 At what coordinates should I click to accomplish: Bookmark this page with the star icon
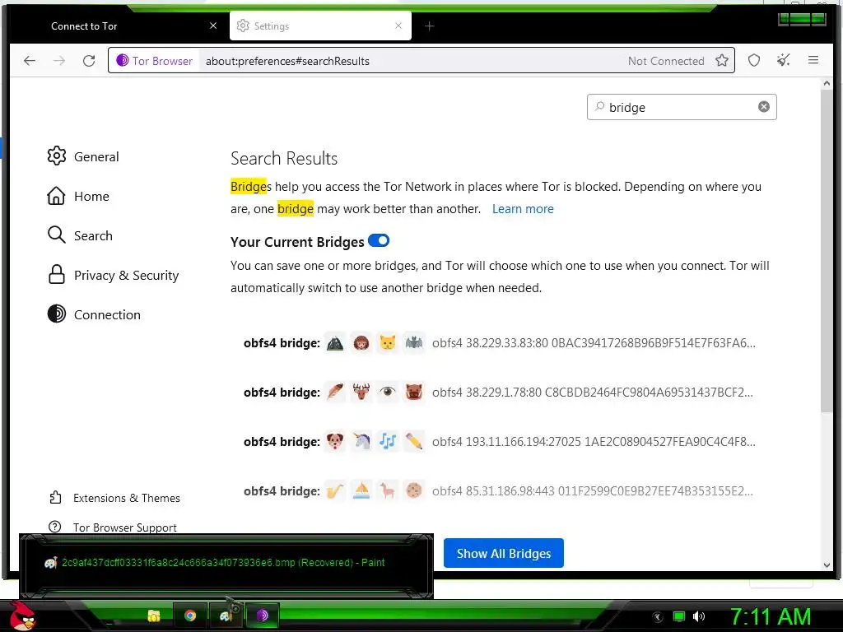tap(722, 60)
